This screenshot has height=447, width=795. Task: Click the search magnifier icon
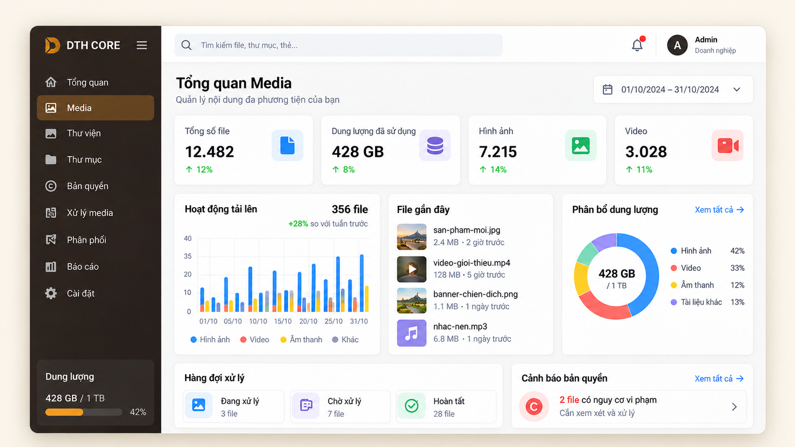(x=186, y=45)
